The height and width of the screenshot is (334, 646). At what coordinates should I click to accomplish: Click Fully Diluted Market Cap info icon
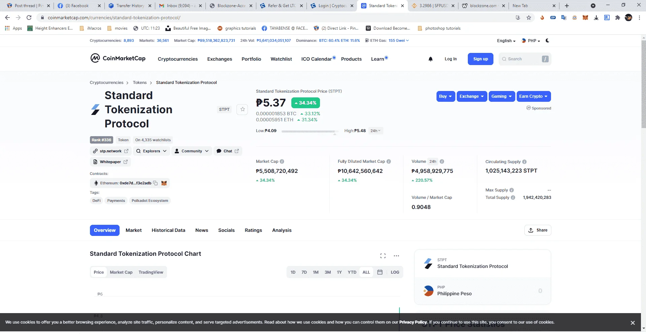click(389, 161)
